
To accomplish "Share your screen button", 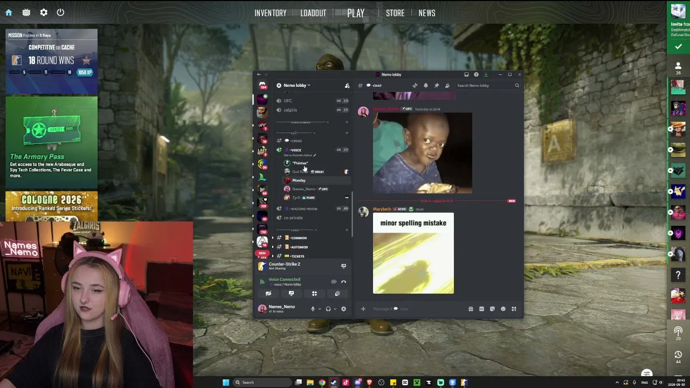I will click(x=291, y=294).
